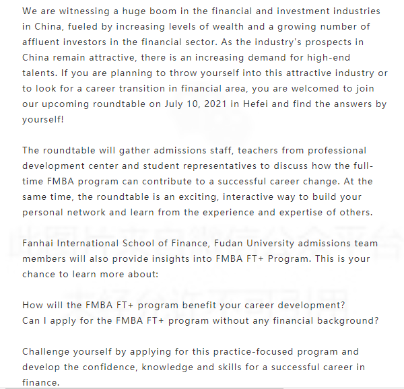Image resolution: width=404 pixels, height=389 pixels.
Task: Click the question starting "Can I apply"
Action: point(200,320)
